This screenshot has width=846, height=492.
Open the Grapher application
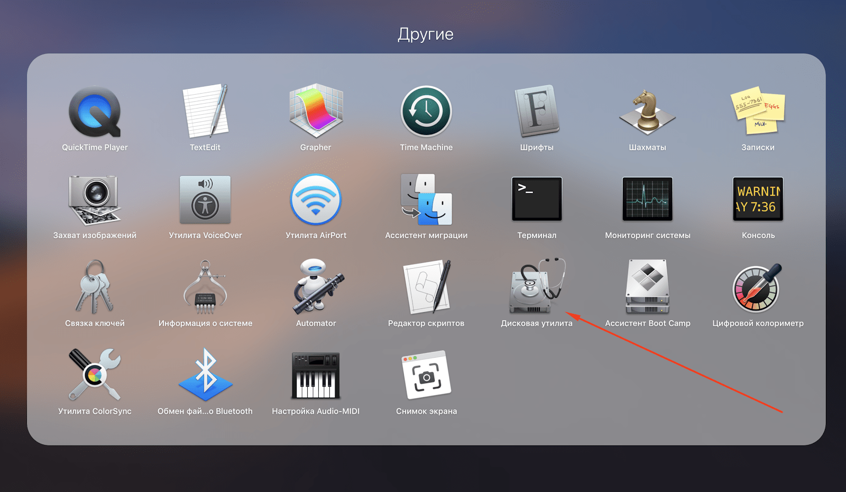click(x=316, y=112)
